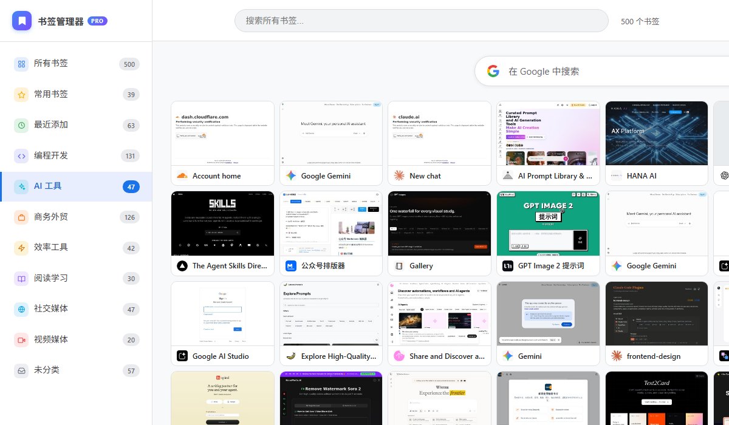Click the favicon beside GPT Image 2 提示词

[x=507, y=265]
